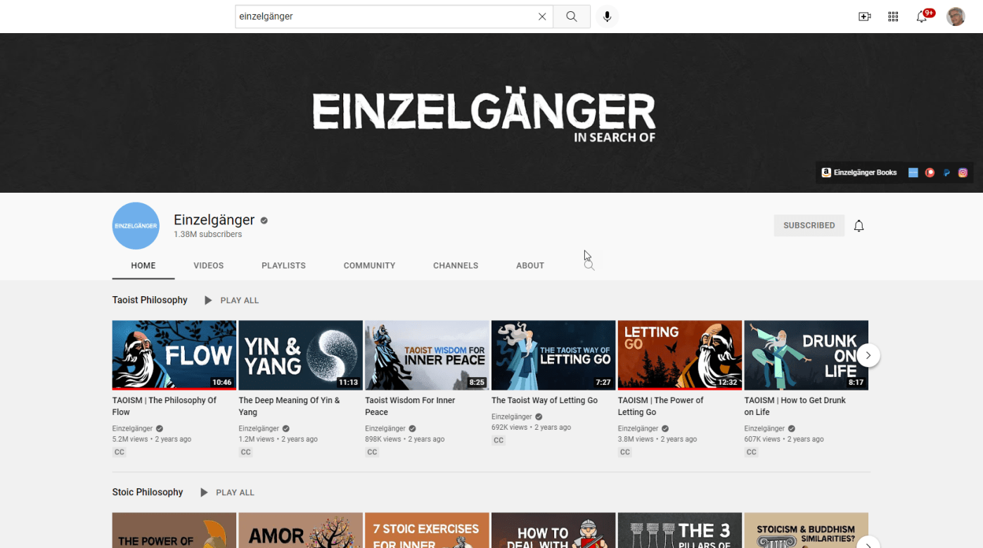Toggle the channel notification bell next to Subscribed
The height and width of the screenshot is (548, 983).
859,226
